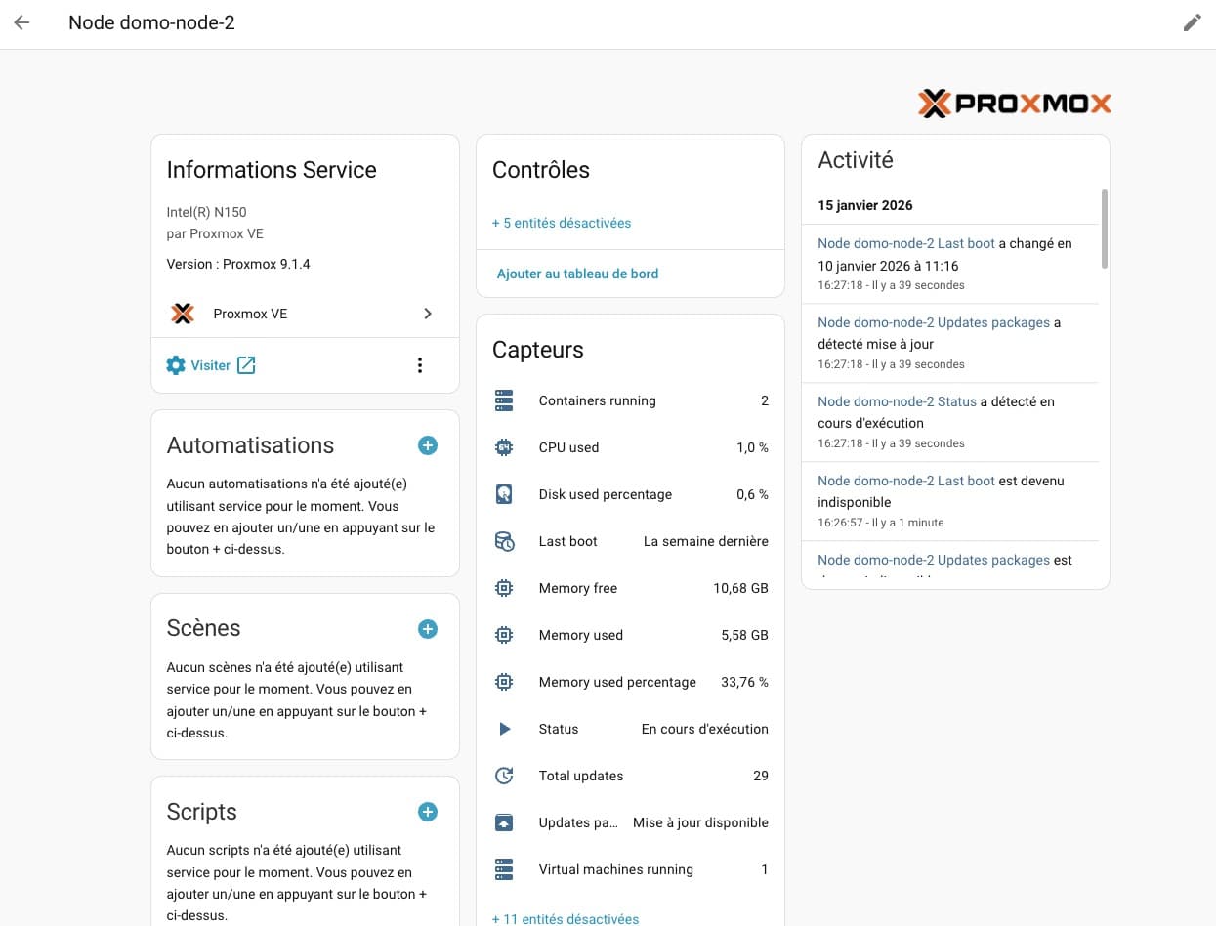The height and width of the screenshot is (926, 1216).
Task: Click Node domo-node-2 Status activity link
Action: click(897, 401)
